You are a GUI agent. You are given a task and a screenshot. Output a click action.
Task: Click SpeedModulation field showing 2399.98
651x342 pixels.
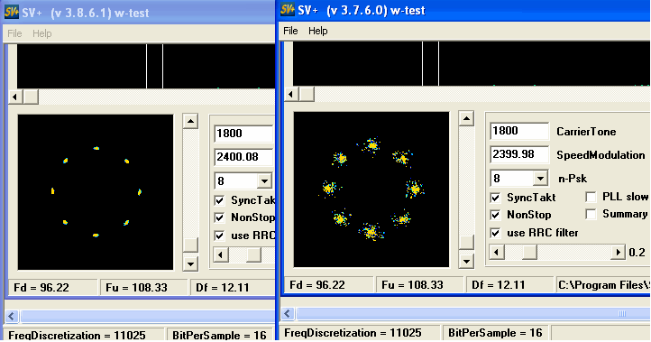[x=519, y=154]
